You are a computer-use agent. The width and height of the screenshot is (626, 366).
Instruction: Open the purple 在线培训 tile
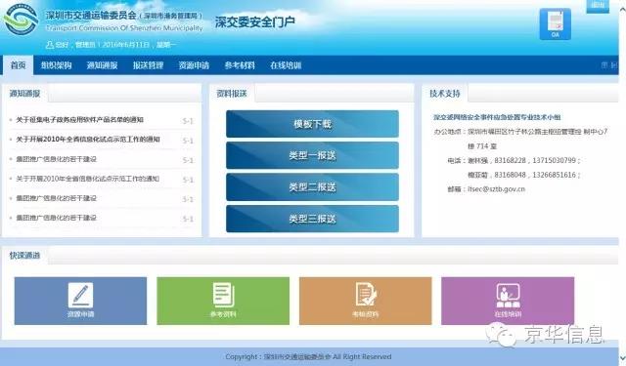pos(508,301)
